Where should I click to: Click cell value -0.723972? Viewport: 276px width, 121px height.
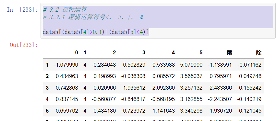[133, 111]
